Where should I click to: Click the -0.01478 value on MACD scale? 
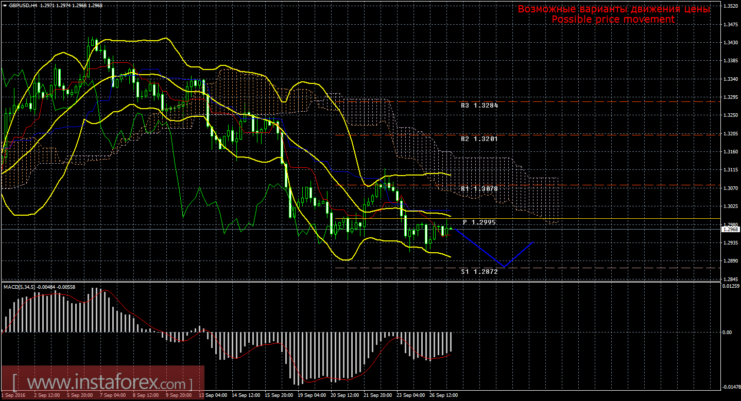click(731, 387)
